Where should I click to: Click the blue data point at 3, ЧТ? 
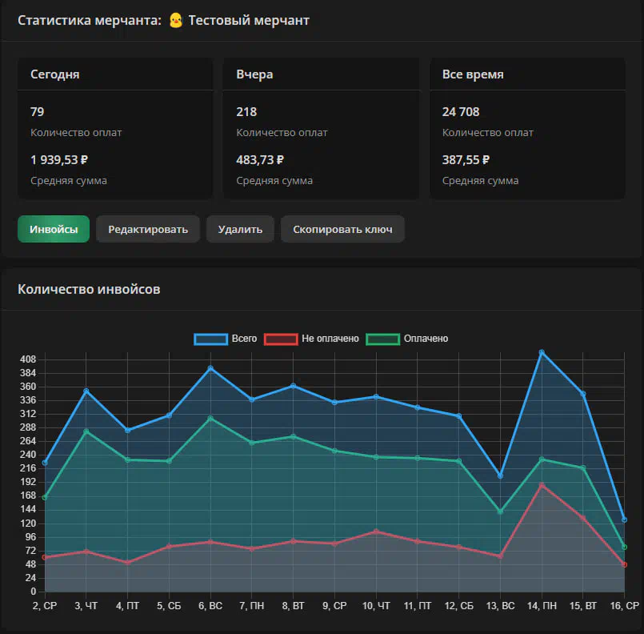click(x=86, y=391)
